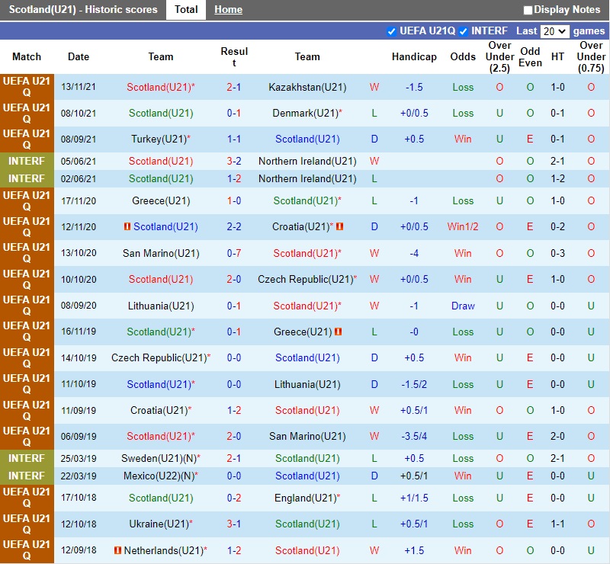Open the 3-1 Ukraine(U21) match score
This screenshot has width=610, height=564.
(234, 524)
